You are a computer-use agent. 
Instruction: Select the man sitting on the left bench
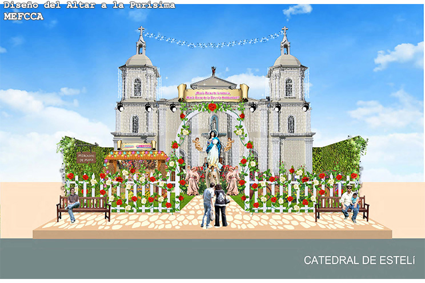pyautogui.click(x=73, y=204)
